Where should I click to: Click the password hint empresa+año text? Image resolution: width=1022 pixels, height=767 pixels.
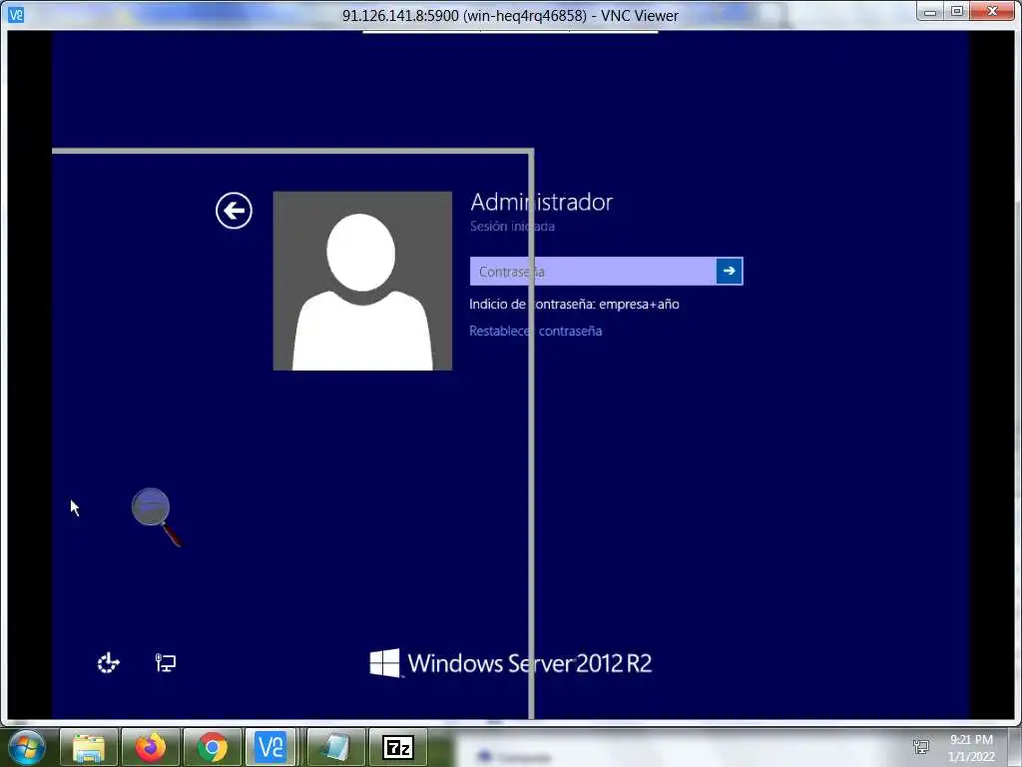574,304
